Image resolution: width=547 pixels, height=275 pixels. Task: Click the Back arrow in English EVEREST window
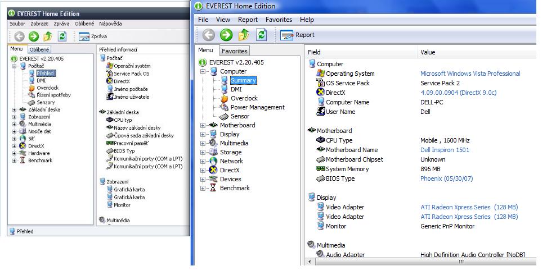point(209,35)
